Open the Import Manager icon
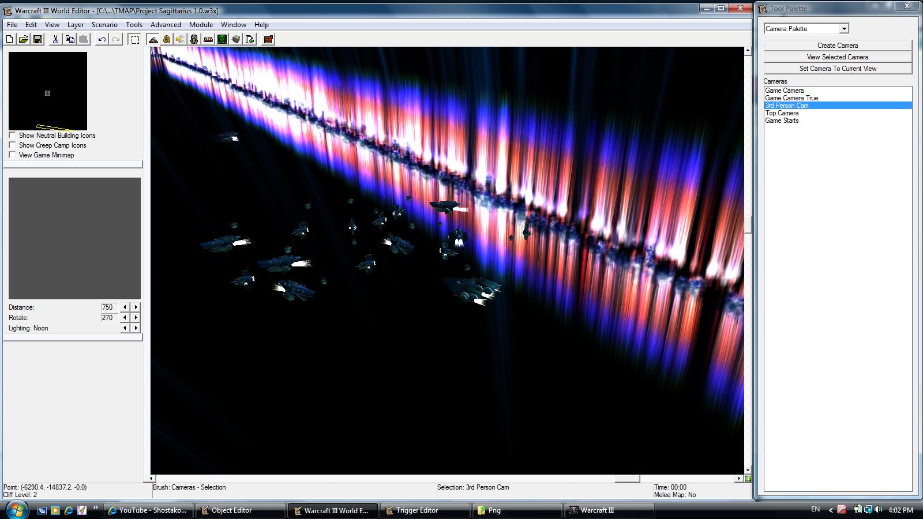This screenshot has height=519, width=923. (x=250, y=39)
